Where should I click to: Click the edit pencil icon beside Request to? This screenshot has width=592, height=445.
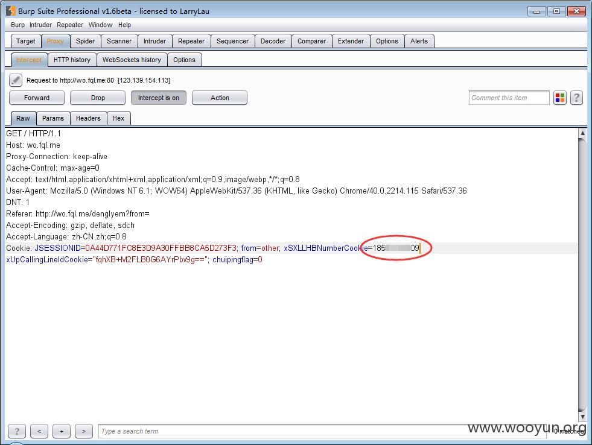(x=16, y=80)
